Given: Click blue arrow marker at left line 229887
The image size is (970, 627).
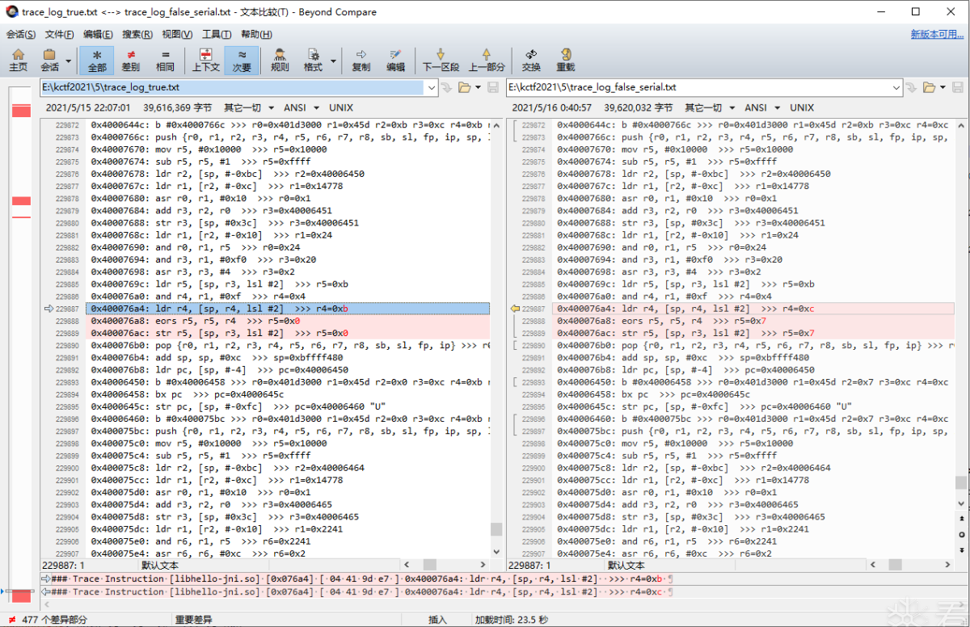Looking at the screenshot, I should click(48, 309).
